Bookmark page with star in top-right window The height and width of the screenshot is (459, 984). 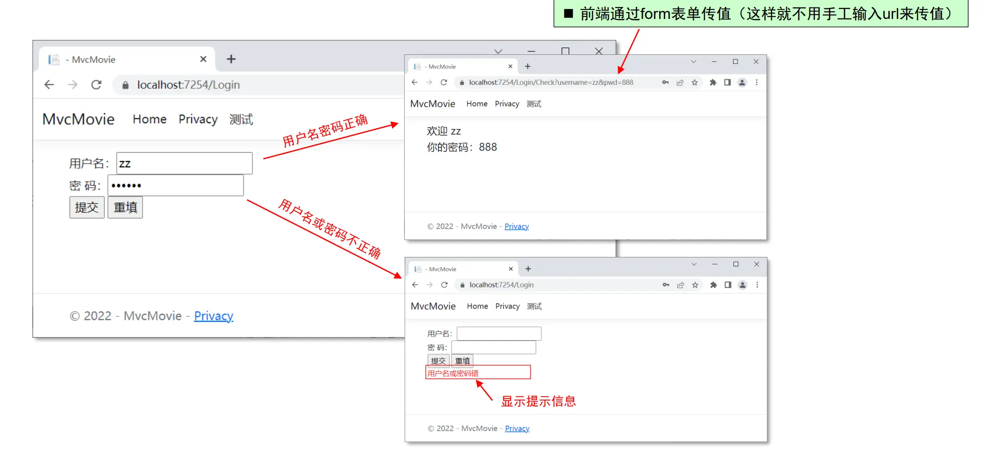[x=695, y=82]
